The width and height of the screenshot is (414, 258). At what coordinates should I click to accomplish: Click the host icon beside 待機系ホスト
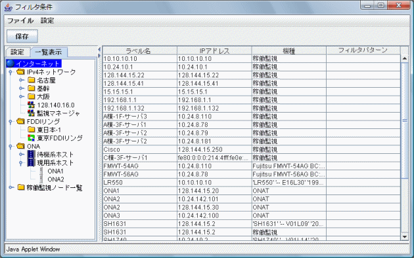(31, 155)
